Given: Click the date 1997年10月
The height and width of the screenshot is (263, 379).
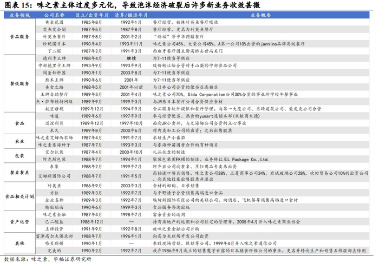Looking at the screenshot, I should [131, 123].
